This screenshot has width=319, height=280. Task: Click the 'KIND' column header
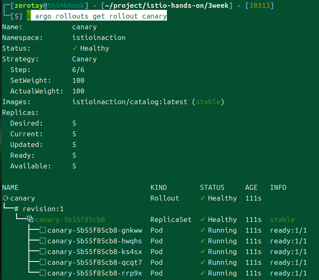pyautogui.click(x=159, y=187)
